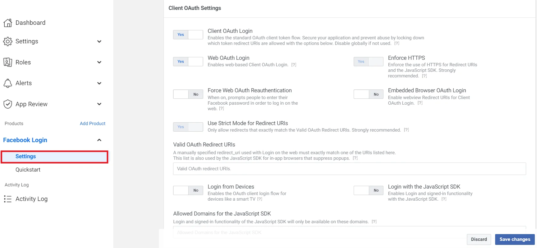Click the Valid OAuth redirect URIs field
537x248 pixels.
tap(350, 169)
